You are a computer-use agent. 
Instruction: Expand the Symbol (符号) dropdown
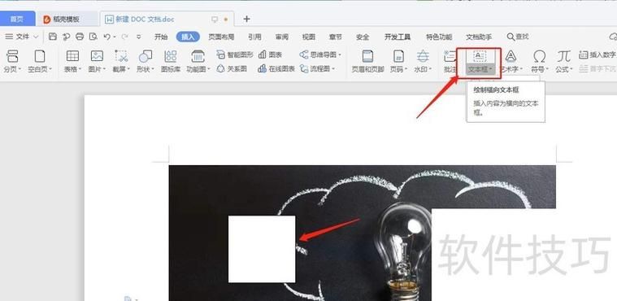click(547, 69)
